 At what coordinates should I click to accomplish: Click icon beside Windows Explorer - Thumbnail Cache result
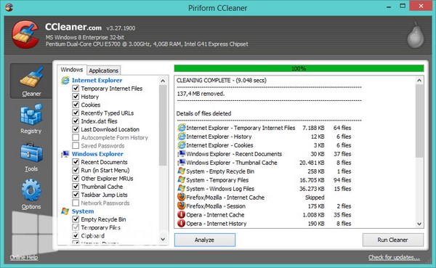182,163
